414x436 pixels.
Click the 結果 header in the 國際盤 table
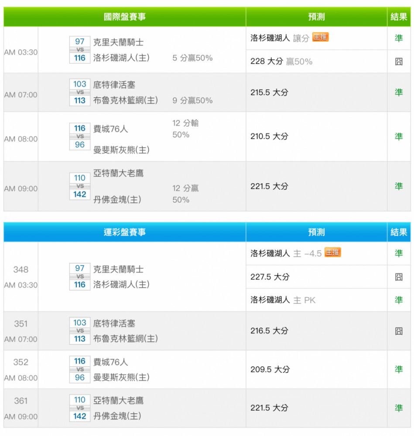(399, 17)
